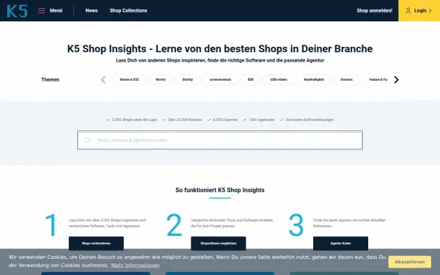
Task: Click Shops recherchieren button
Action: point(96,243)
